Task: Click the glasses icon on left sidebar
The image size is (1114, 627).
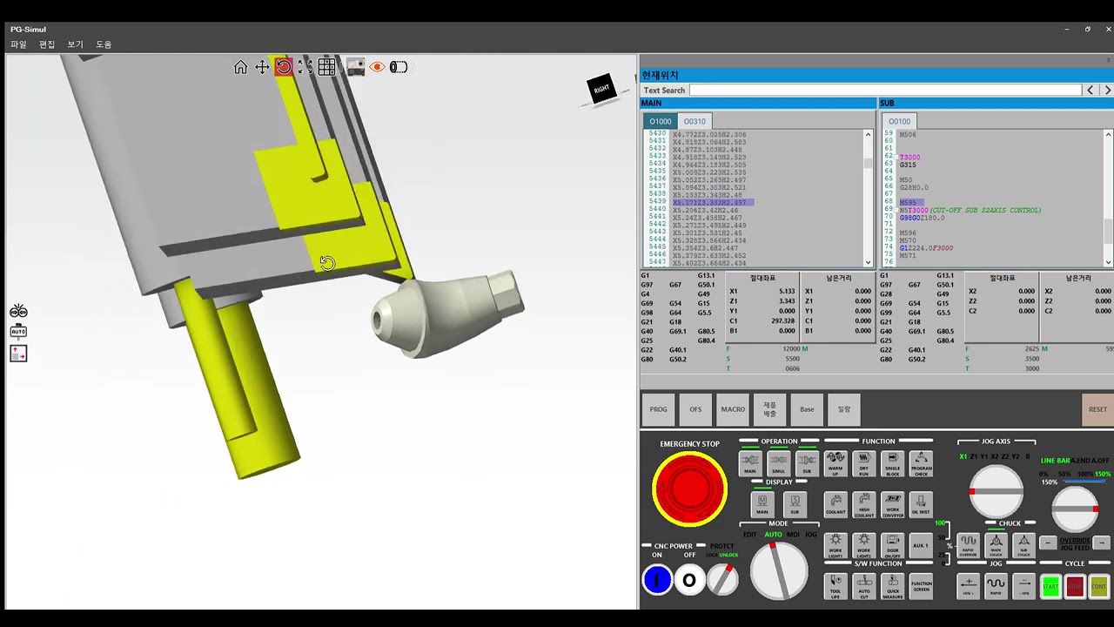Action: 18,312
